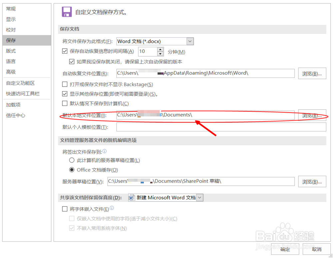
Task: Click the auto-recover minutes number field
Action: 148,52
